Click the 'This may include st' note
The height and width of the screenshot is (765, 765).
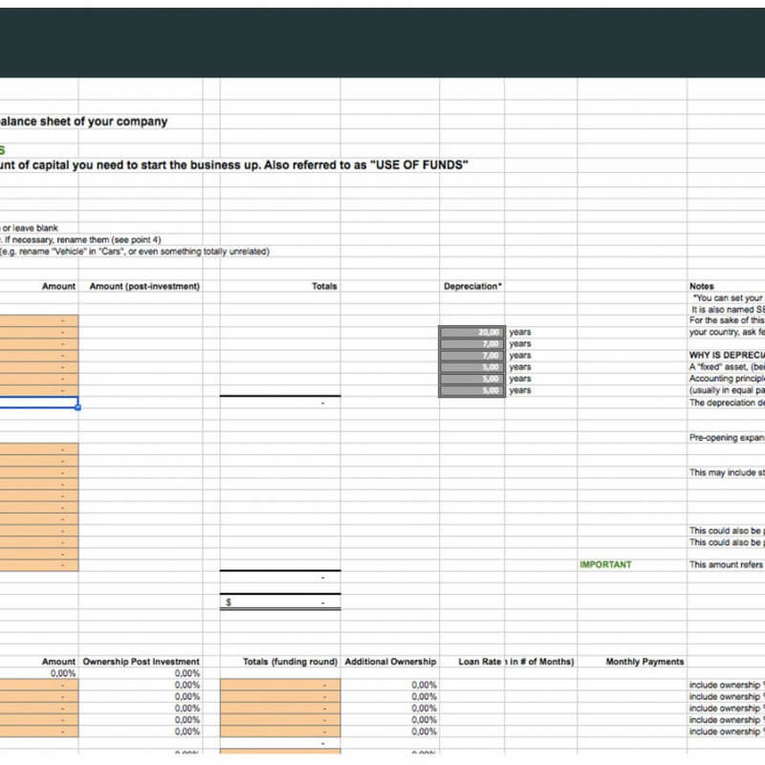[x=727, y=472]
